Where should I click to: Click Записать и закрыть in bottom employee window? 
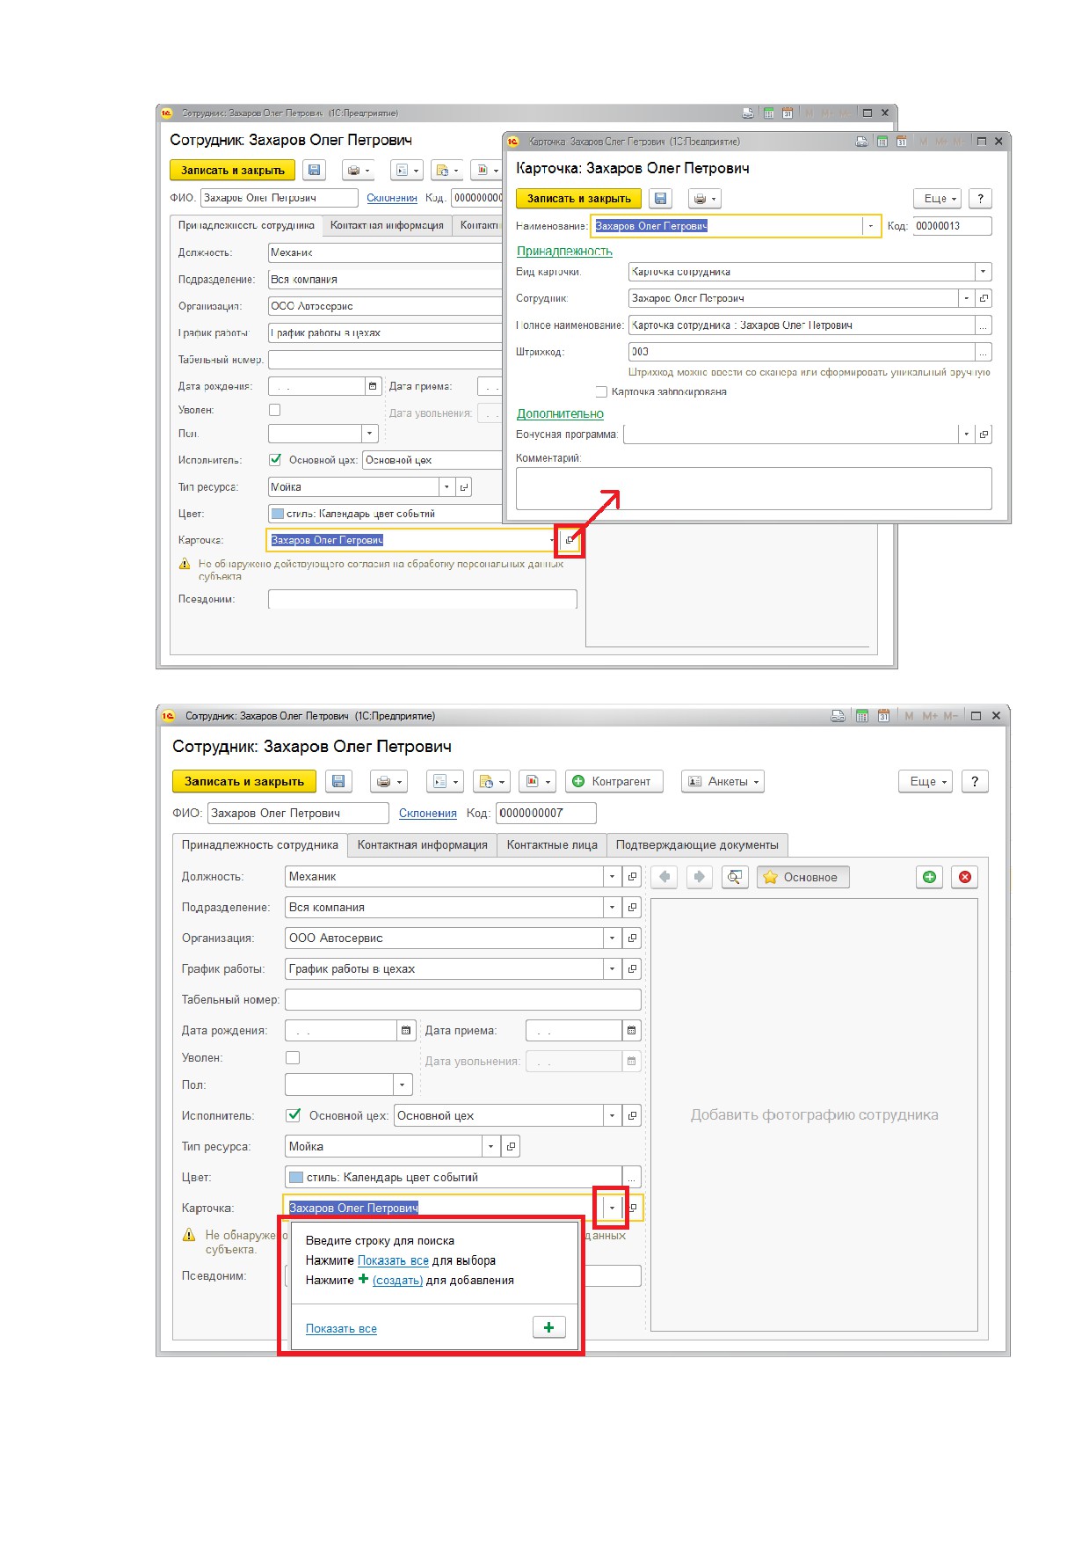click(x=244, y=781)
